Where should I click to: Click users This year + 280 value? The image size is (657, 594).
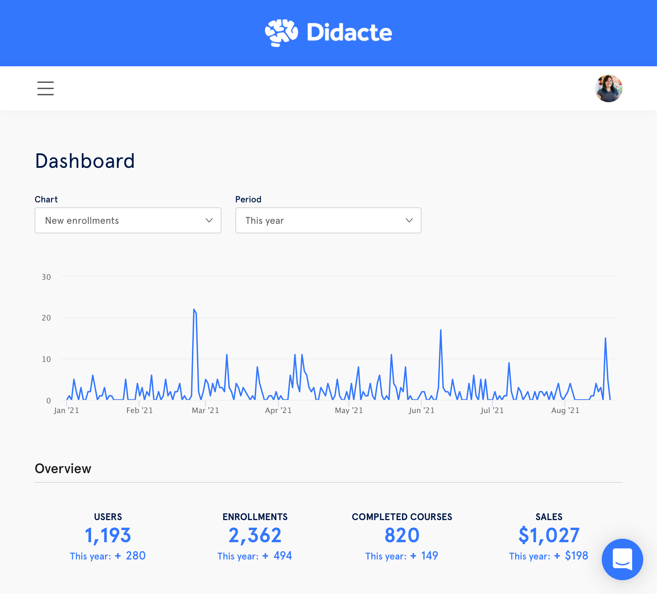(108, 556)
